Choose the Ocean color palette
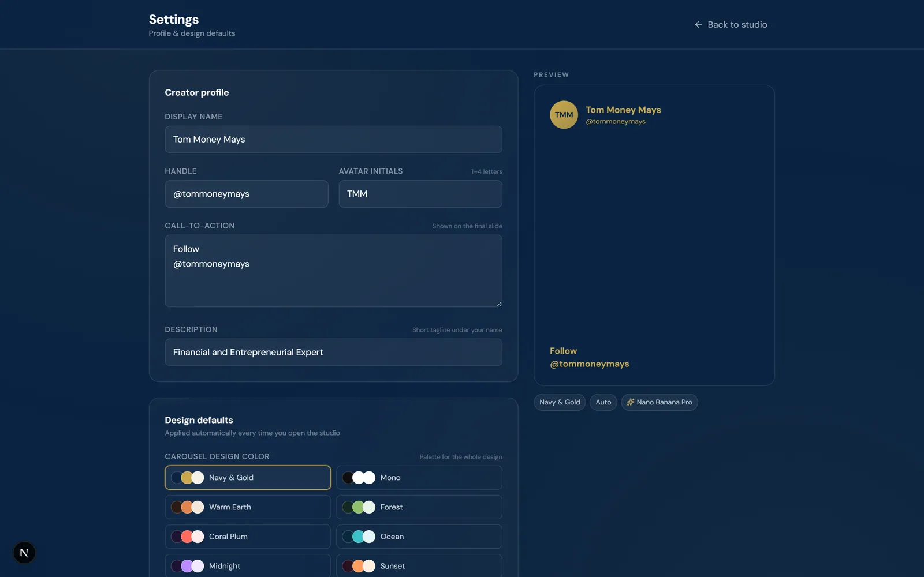 [x=419, y=537]
